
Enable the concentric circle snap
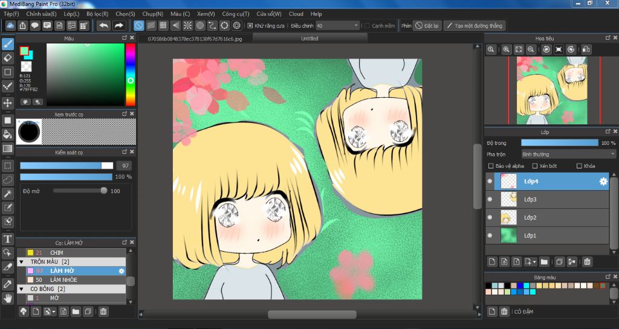point(199,25)
